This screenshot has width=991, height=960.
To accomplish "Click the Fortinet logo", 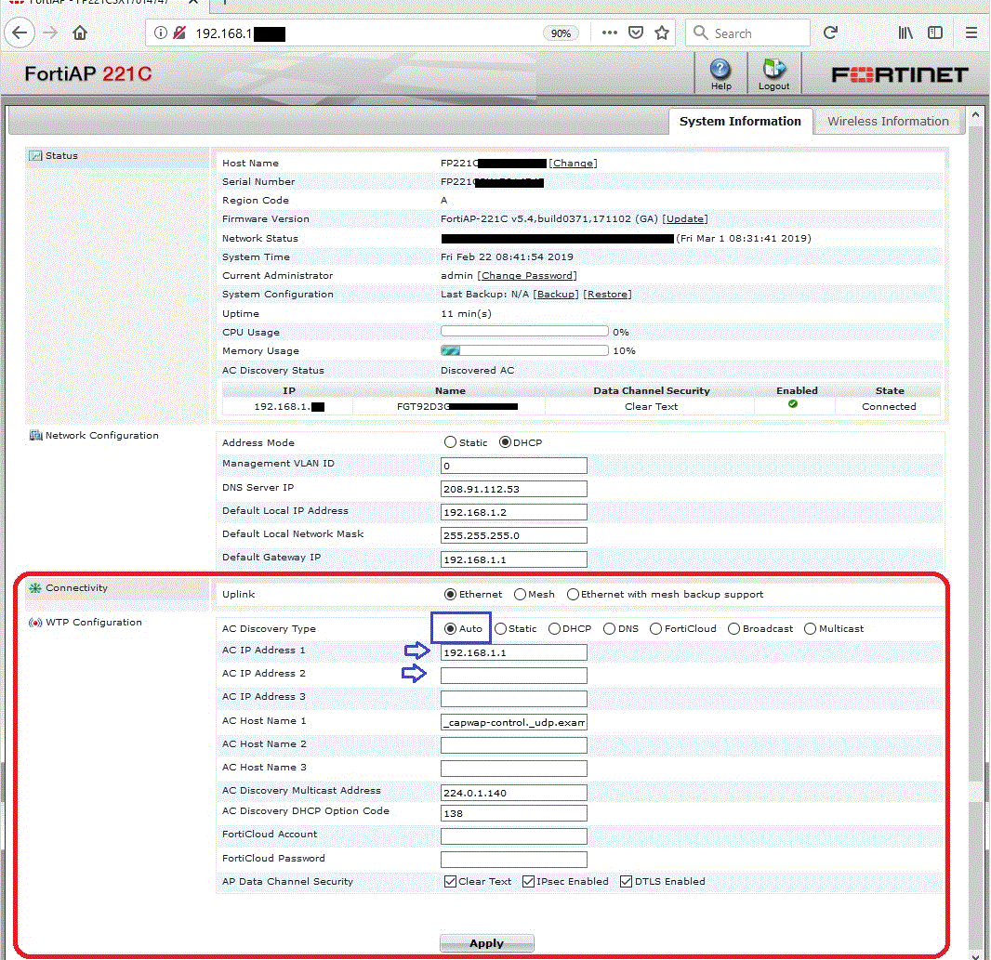I will point(899,74).
